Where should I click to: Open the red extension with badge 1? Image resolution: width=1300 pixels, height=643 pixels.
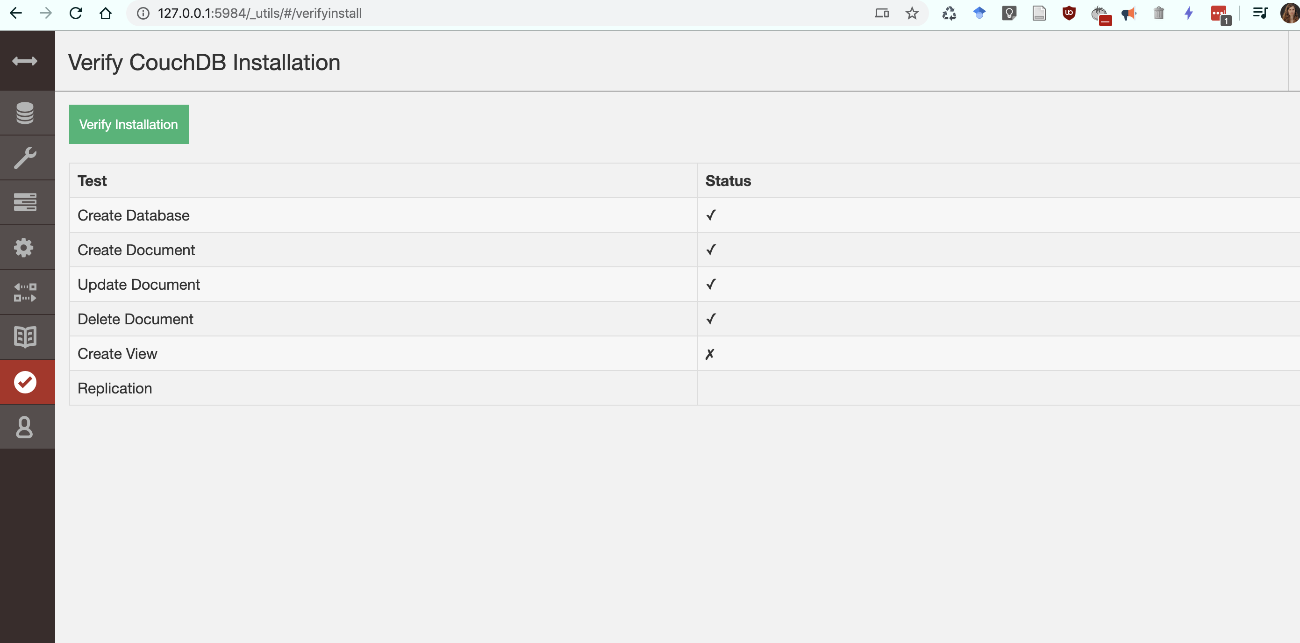click(1220, 15)
